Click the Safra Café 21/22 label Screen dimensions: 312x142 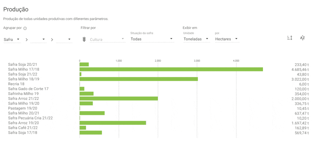tap(23, 128)
